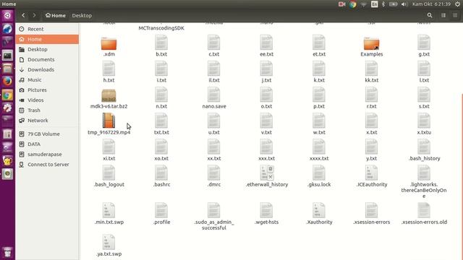Screen dimensions: 463x260
Task: Select the .sudo_as_admin_successful file
Action: [214, 216]
